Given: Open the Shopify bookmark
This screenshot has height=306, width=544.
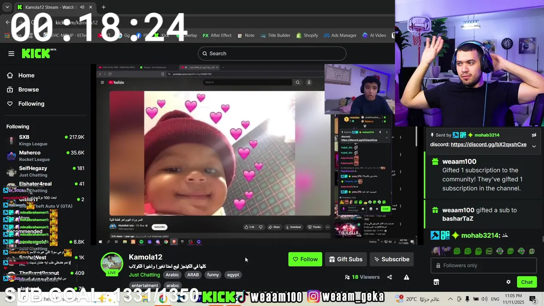Looking at the screenshot, I should pos(307,35).
